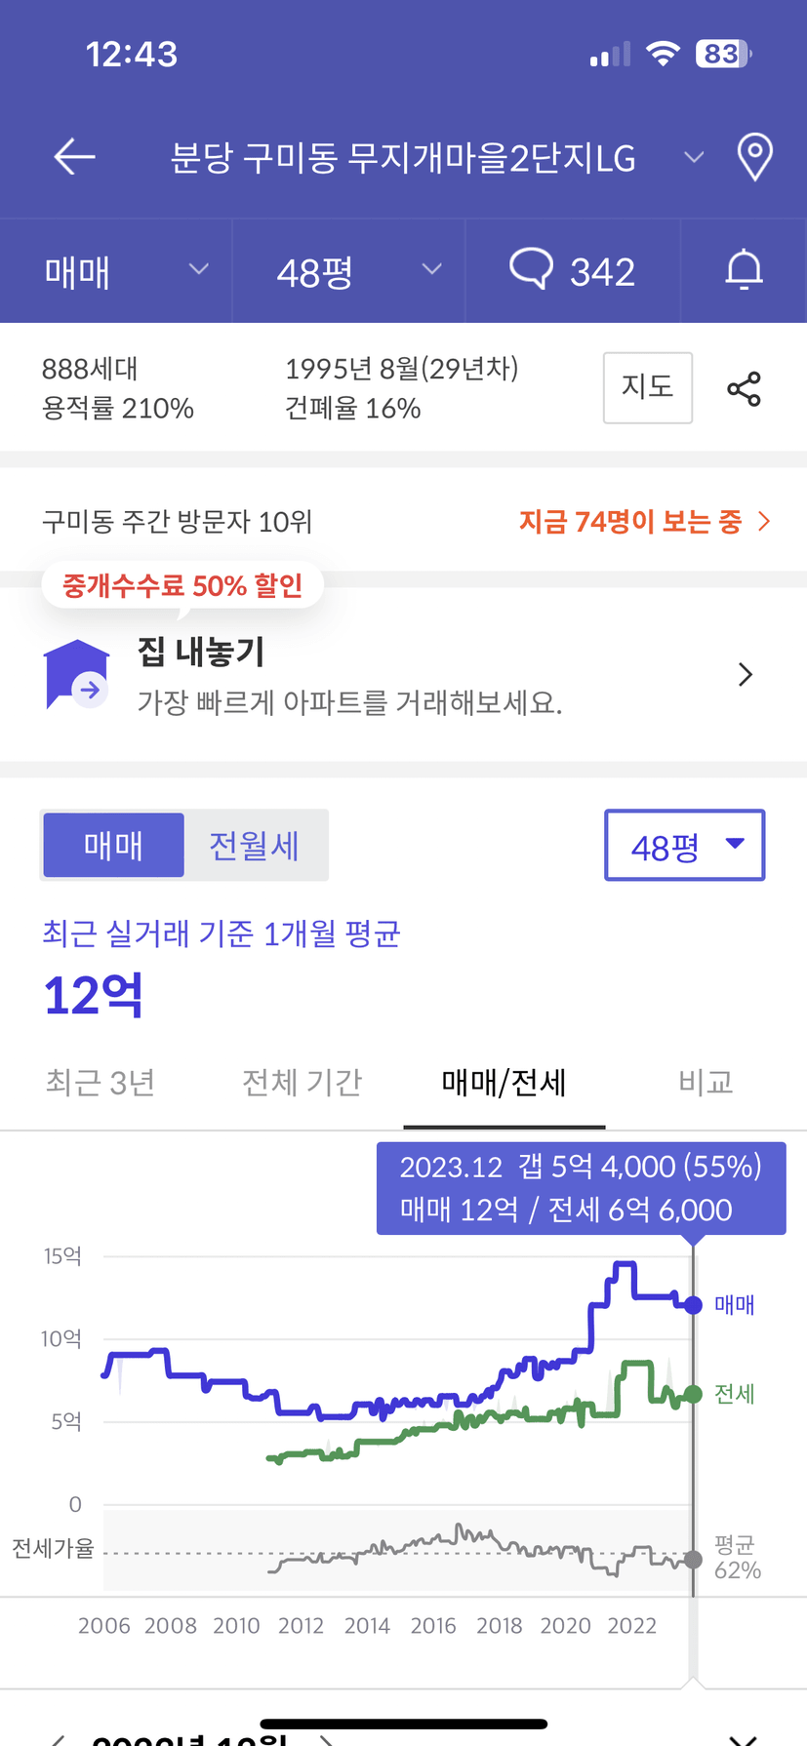Tap the share icon
Image resolution: width=807 pixels, height=1746 pixels.
click(x=744, y=389)
